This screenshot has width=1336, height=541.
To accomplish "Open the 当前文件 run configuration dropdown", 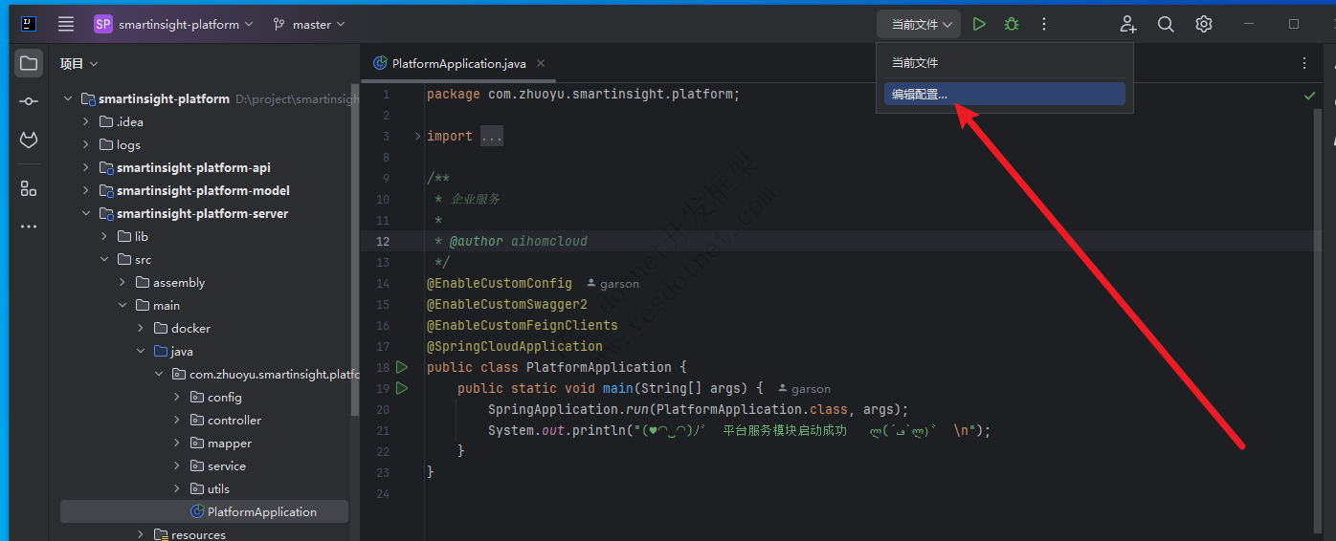I will coord(919,24).
